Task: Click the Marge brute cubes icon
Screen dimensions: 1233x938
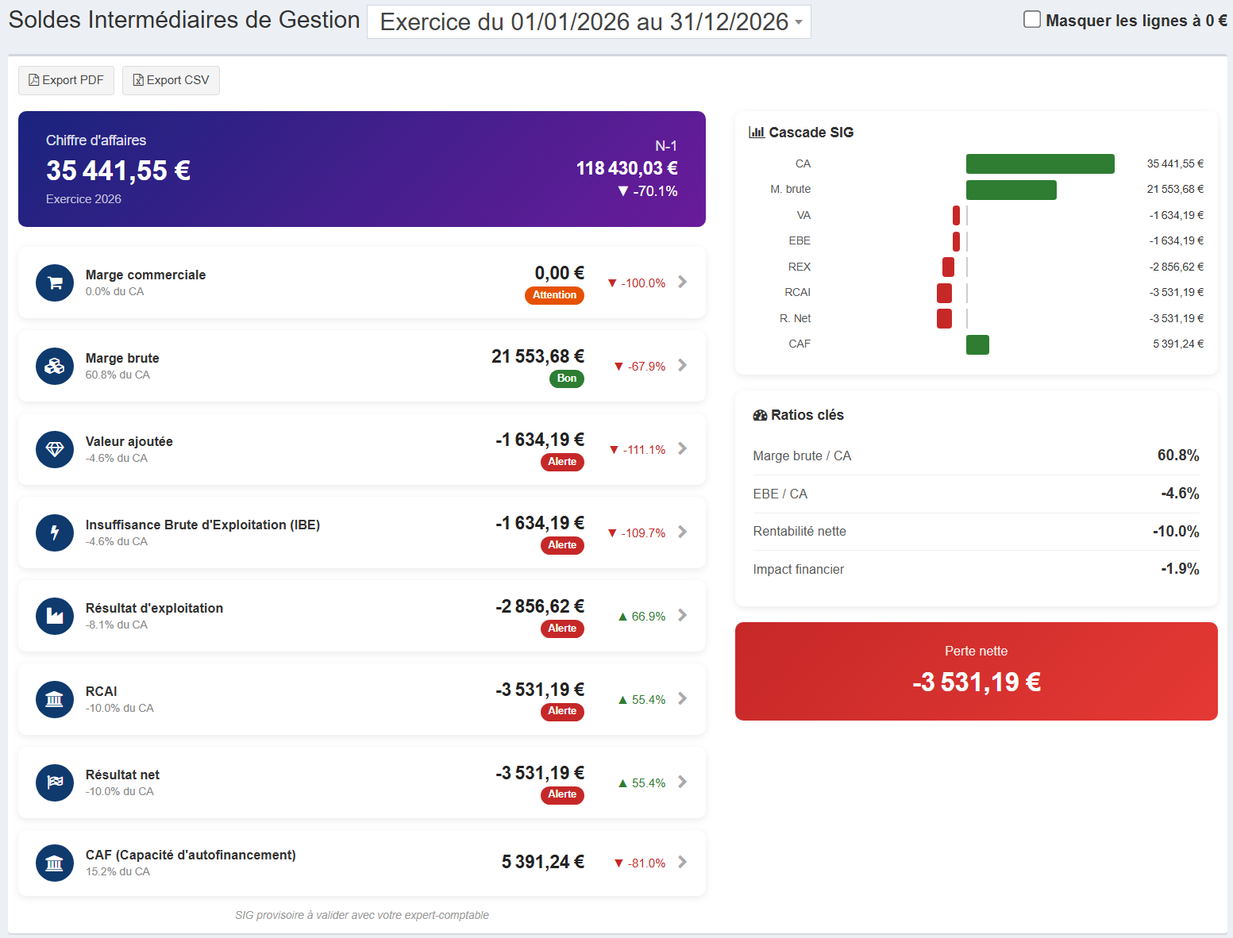Action: pos(55,366)
